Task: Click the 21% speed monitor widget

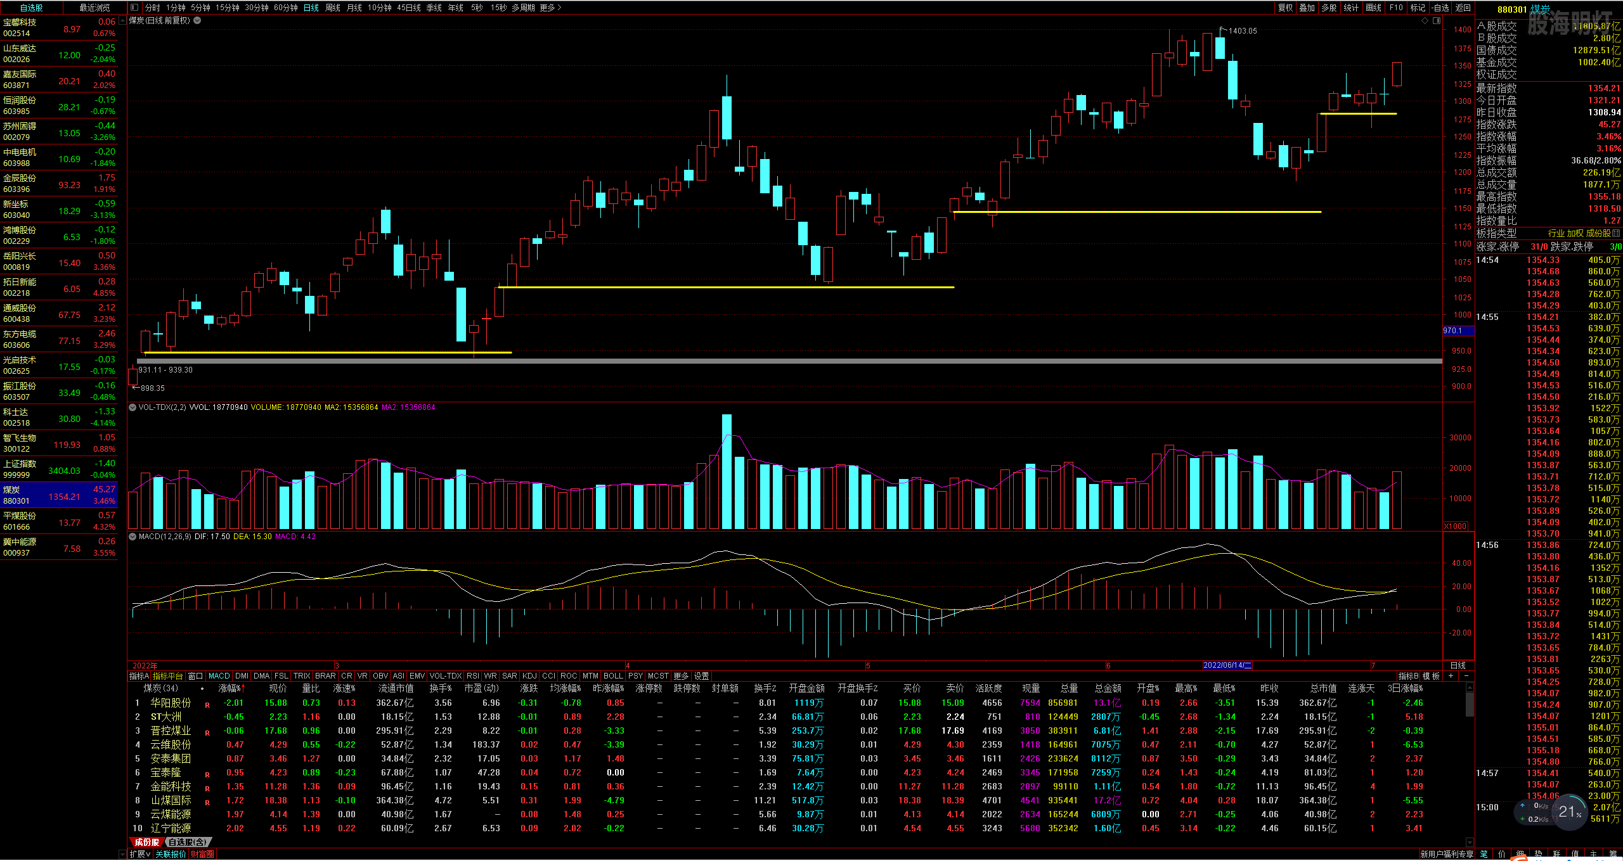Action: click(1570, 812)
